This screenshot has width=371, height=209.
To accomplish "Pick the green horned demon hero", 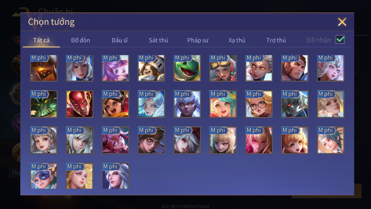I will (43, 104).
